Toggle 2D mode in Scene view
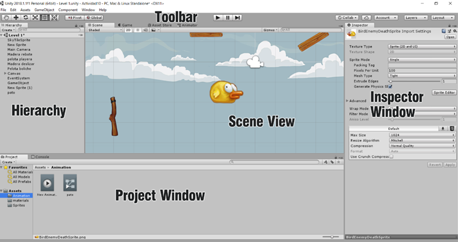 click(x=128, y=30)
